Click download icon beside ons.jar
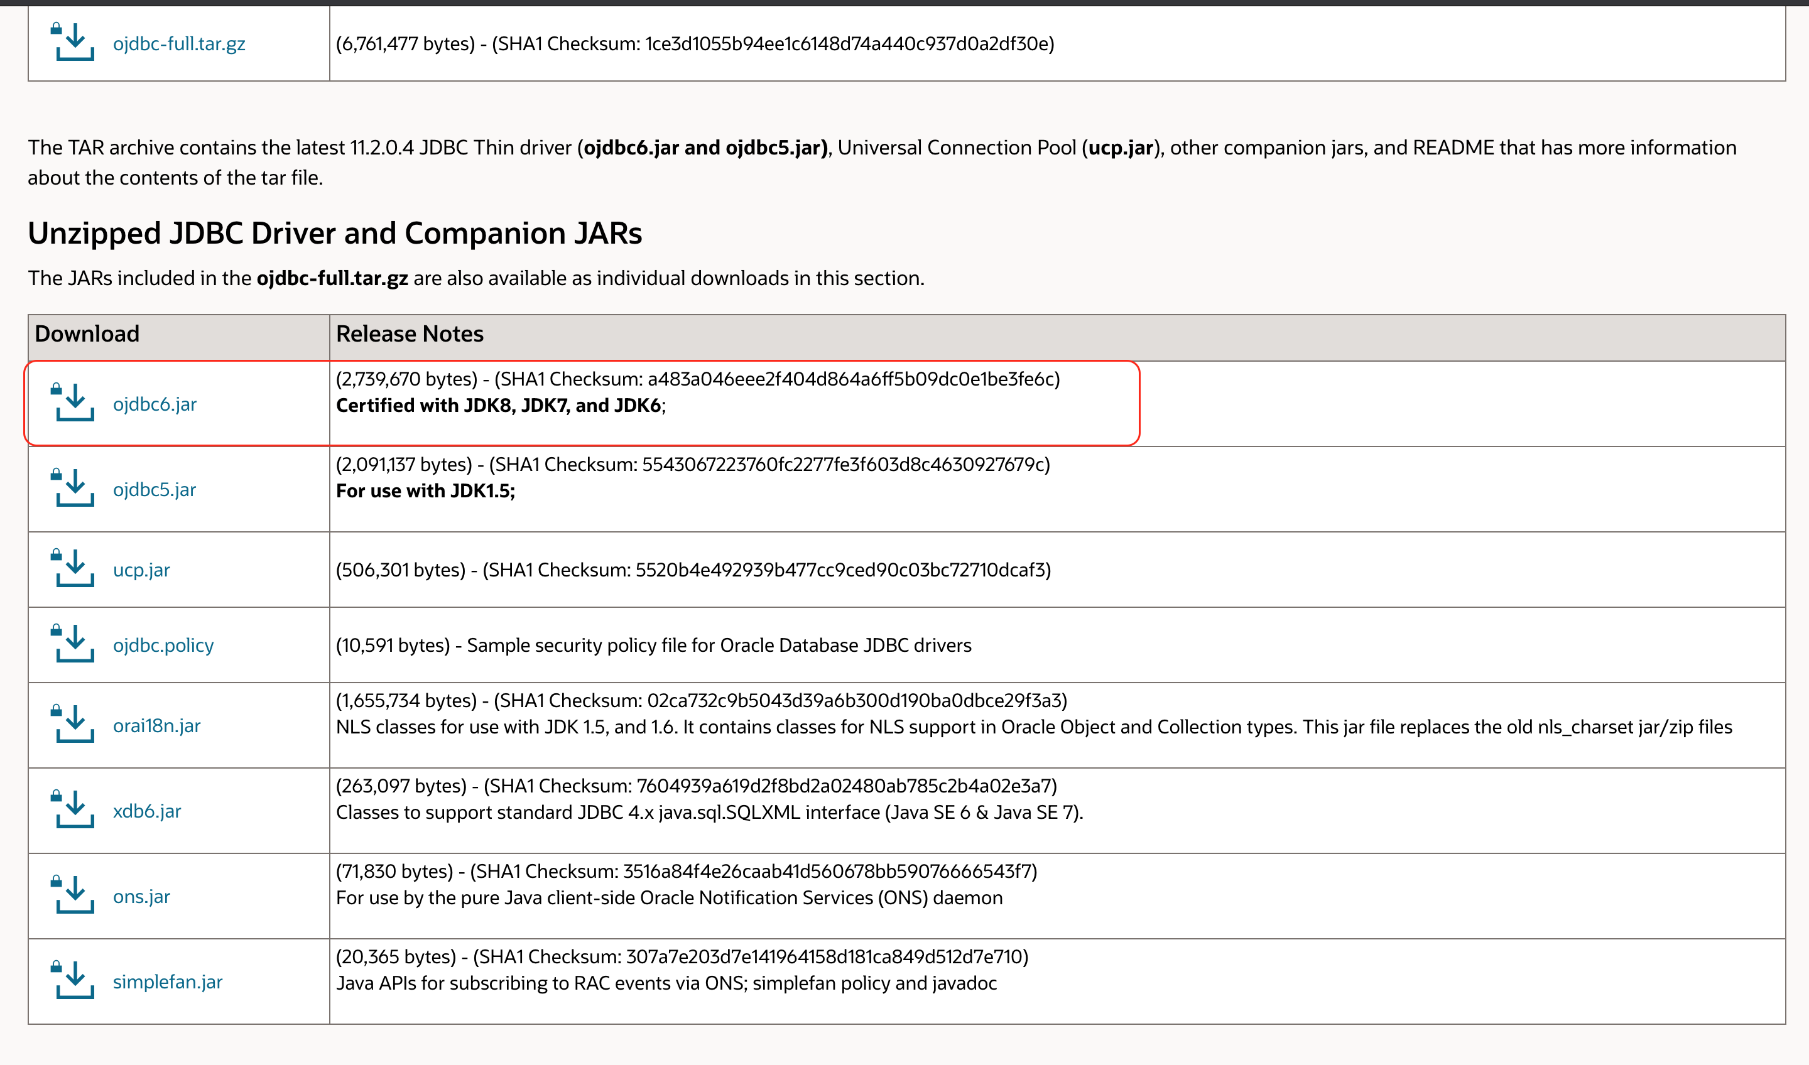 click(73, 895)
